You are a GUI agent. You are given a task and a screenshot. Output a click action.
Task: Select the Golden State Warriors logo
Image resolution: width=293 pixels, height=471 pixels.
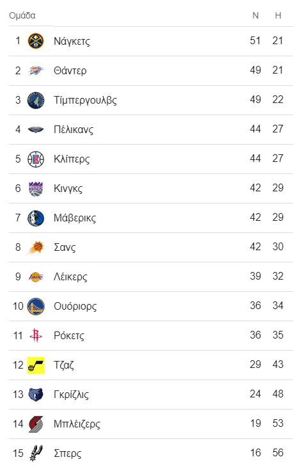(x=36, y=306)
